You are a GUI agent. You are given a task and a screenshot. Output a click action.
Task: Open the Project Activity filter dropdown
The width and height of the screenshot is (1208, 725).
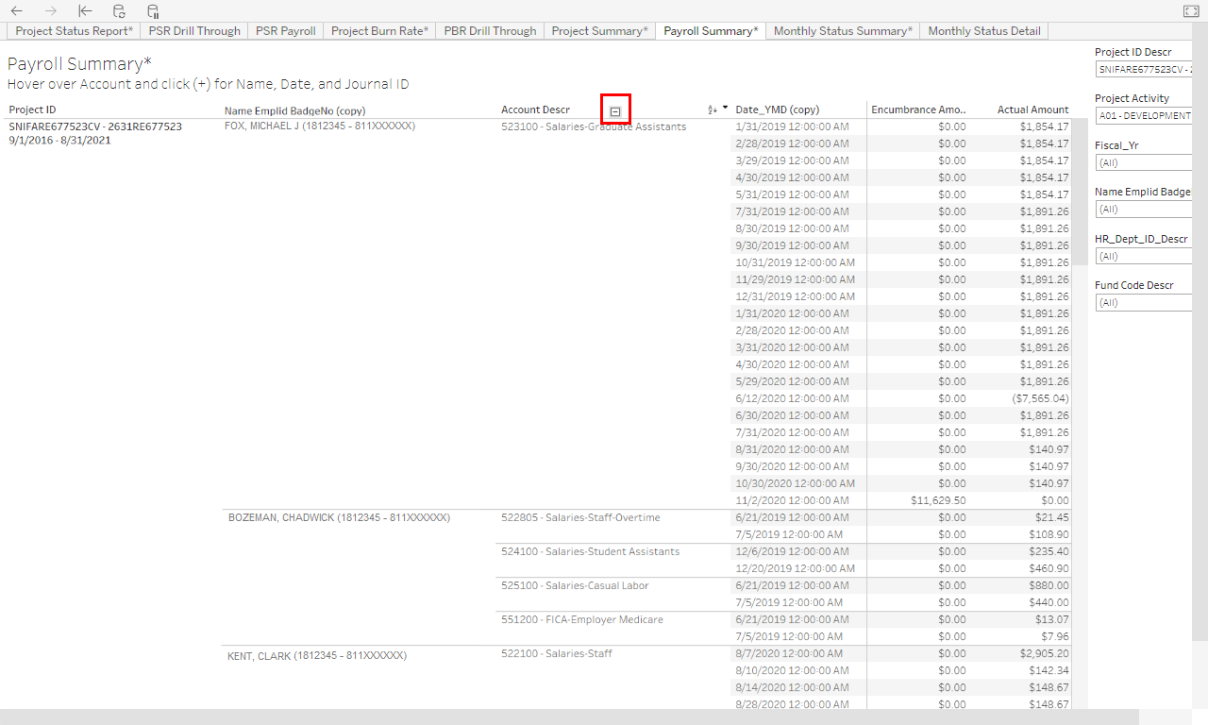click(1144, 115)
